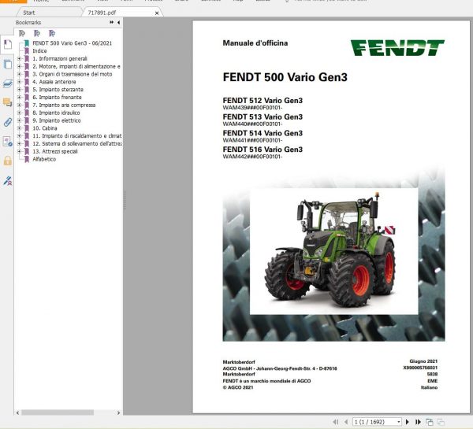Viewport: 473px width, 429px height.
Task: Expand bookmark 12. Sistema di sollevamento
Action: click(x=19, y=144)
